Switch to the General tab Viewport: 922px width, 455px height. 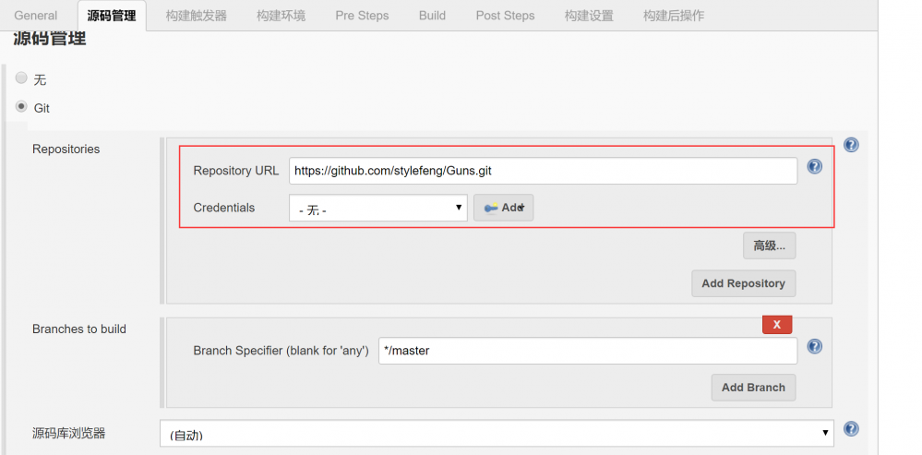click(x=36, y=16)
